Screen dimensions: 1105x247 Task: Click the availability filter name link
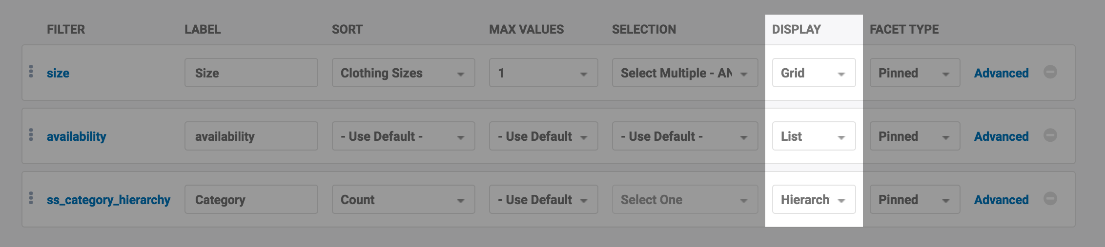(76, 136)
